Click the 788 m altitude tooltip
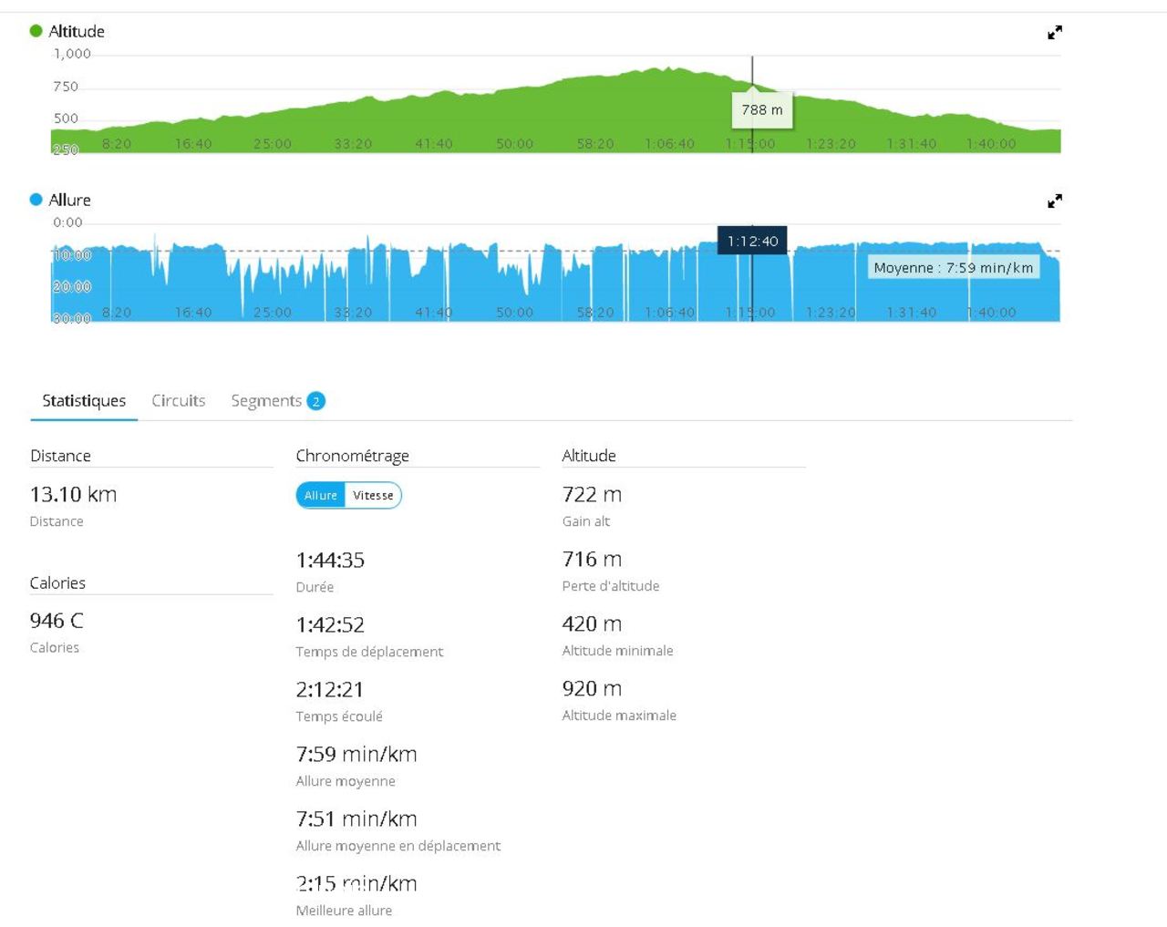 pos(762,110)
